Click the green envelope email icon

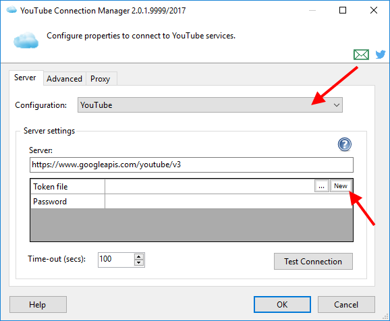361,55
